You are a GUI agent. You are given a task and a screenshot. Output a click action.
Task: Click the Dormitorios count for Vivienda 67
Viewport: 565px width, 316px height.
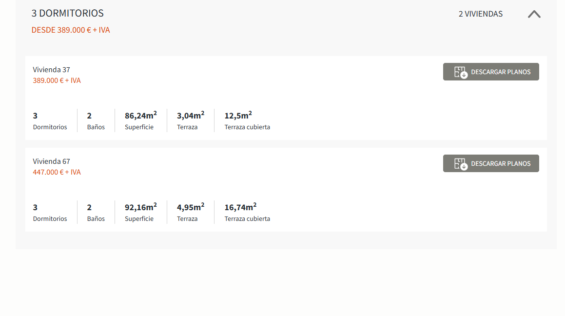[x=35, y=207]
